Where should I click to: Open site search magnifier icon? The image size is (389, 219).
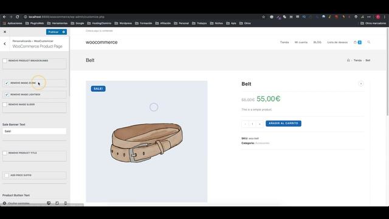(x=369, y=42)
